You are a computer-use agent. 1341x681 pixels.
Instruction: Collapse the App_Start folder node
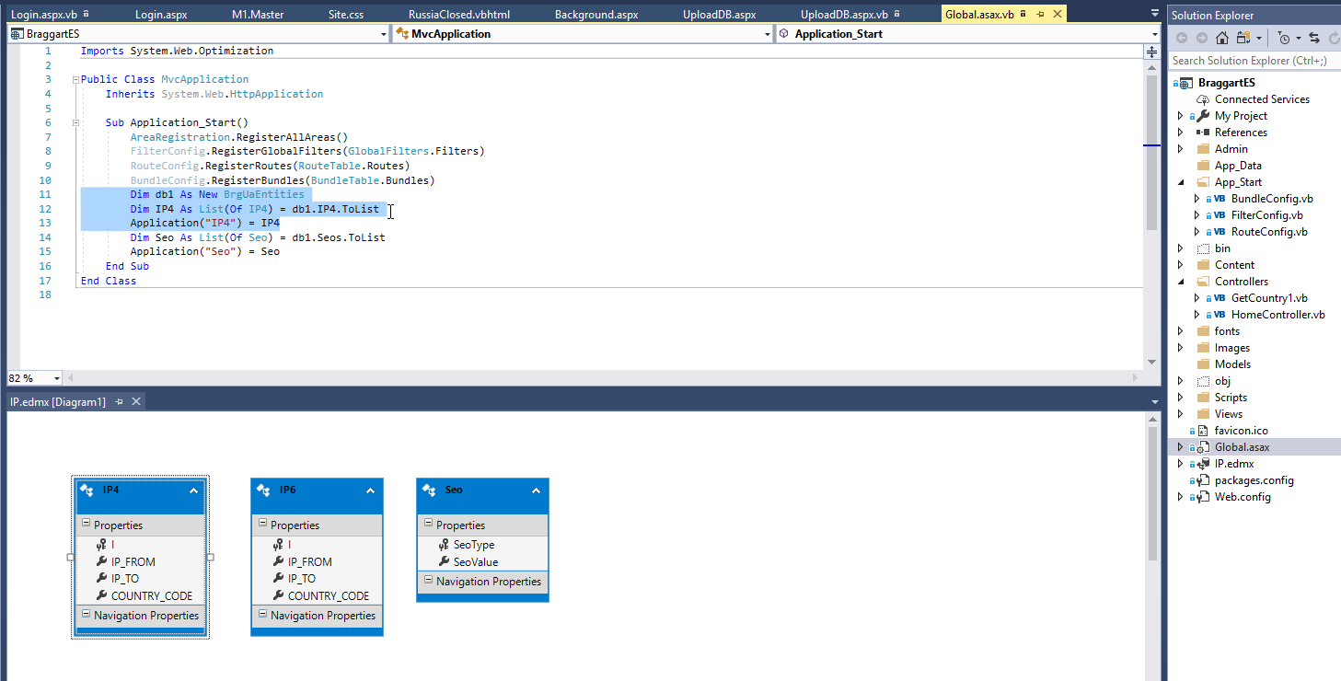(1181, 182)
